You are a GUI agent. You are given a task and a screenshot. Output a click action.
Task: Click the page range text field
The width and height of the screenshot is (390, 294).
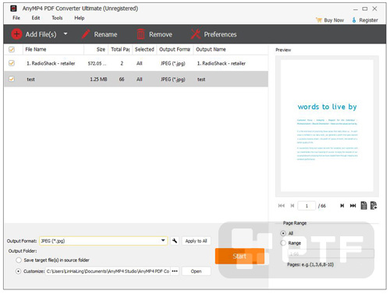pyautogui.click(x=331, y=253)
